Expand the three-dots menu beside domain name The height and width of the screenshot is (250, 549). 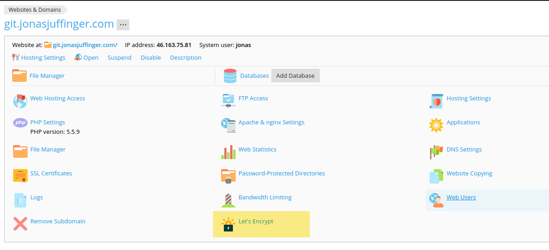pyautogui.click(x=123, y=25)
